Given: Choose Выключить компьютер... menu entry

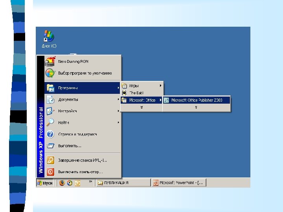Looking at the screenshot, I should click(82, 172).
